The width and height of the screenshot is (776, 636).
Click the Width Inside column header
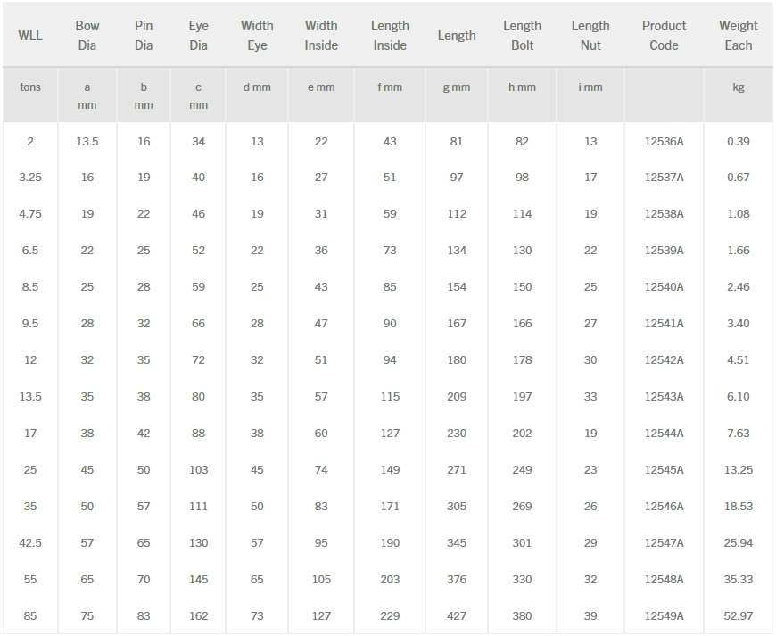[321, 36]
